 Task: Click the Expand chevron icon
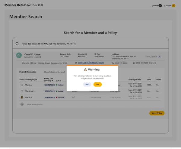[x=160, y=5]
